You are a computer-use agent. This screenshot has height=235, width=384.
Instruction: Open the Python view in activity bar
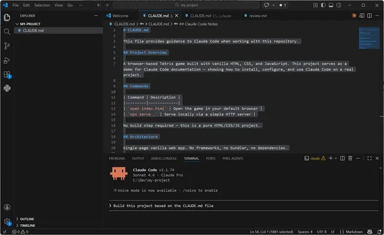coord(7,88)
